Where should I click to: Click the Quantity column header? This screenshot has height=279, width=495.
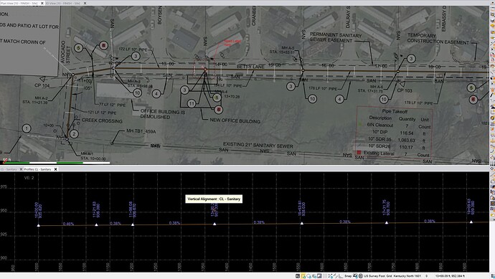[407, 119]
